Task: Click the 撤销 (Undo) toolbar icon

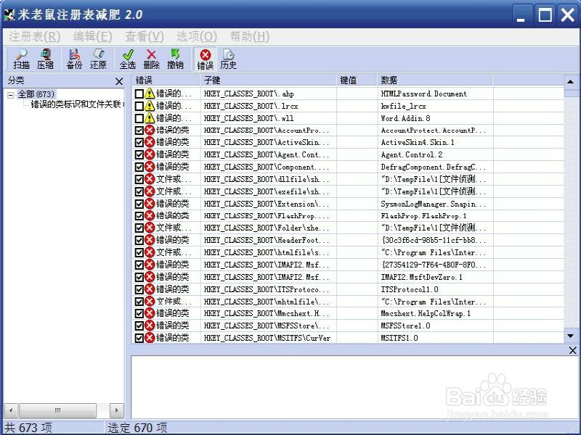Action: [x=175, y=59]
